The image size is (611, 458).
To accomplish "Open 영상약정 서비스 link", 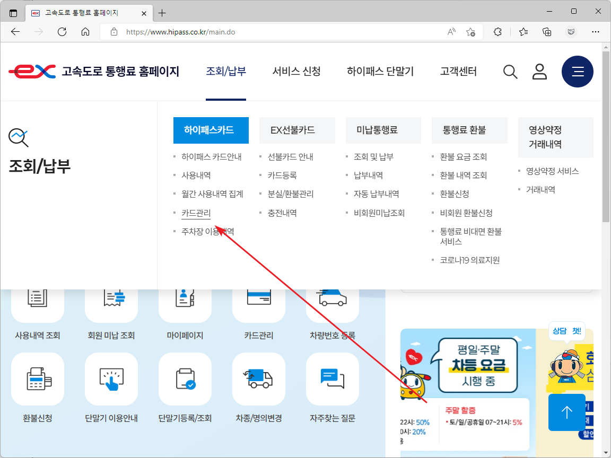I will click(x=553, y=171).
